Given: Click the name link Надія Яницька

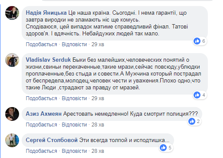Looking at the screenshot, I should coord(46,13).
